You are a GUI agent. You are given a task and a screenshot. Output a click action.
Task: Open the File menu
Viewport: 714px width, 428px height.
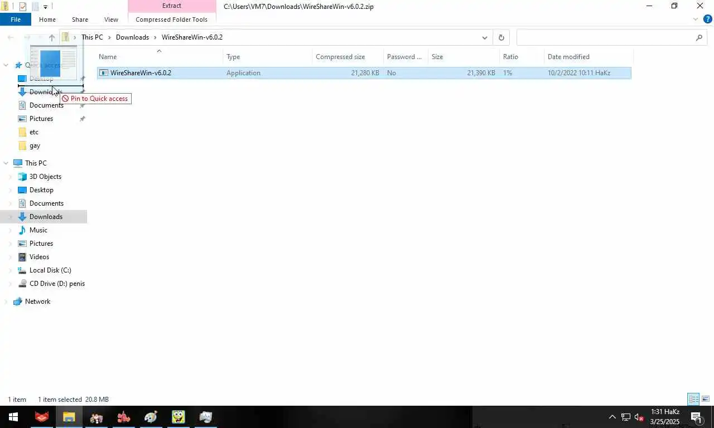point(16,20)
